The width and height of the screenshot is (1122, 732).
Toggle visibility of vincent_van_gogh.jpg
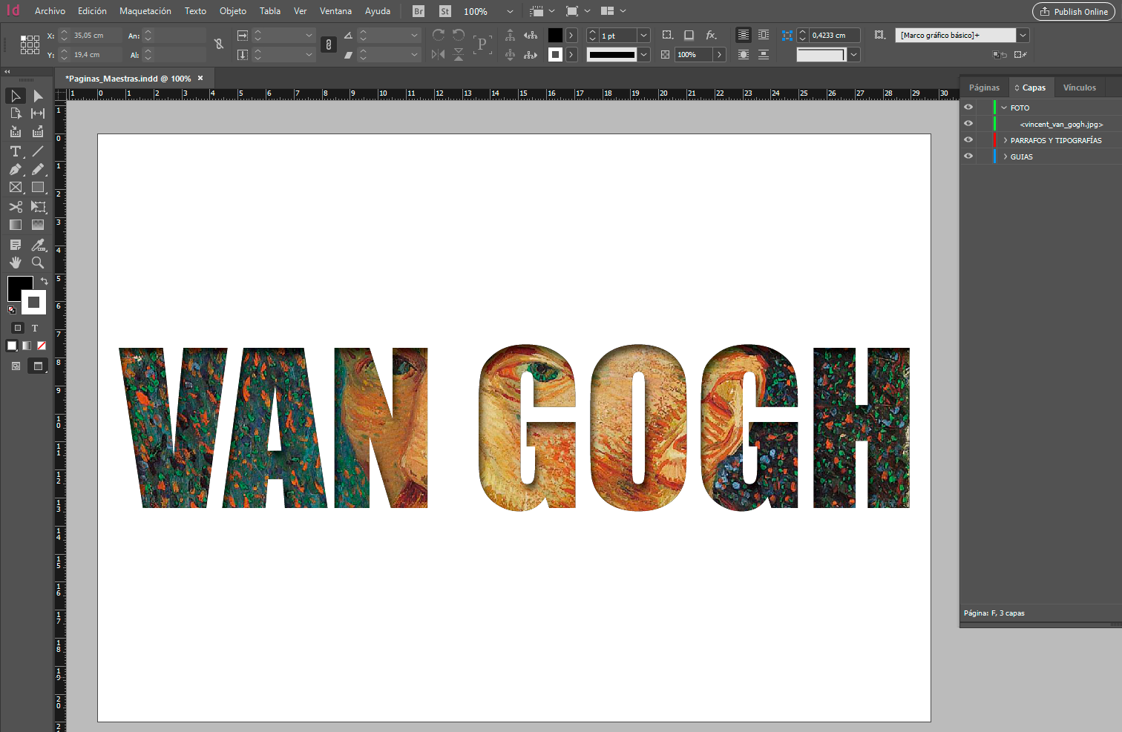pyautogui.click(x=968, y=124)
